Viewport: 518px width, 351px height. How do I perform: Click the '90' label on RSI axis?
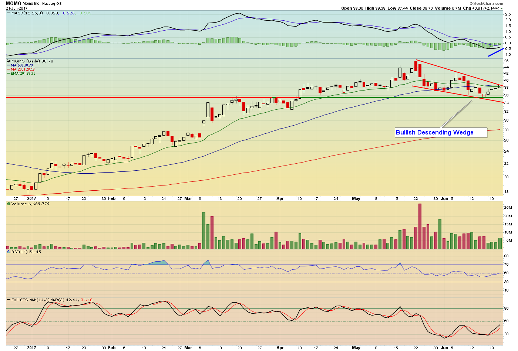(507, 256)
